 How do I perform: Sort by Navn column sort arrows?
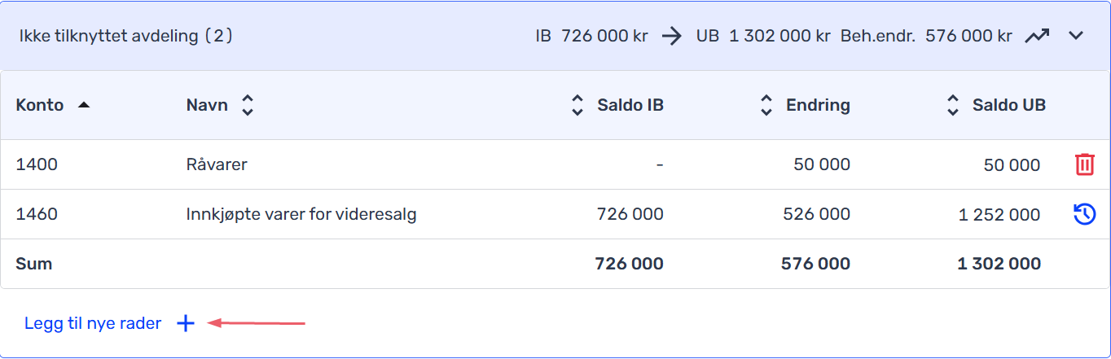coord(248,105)
